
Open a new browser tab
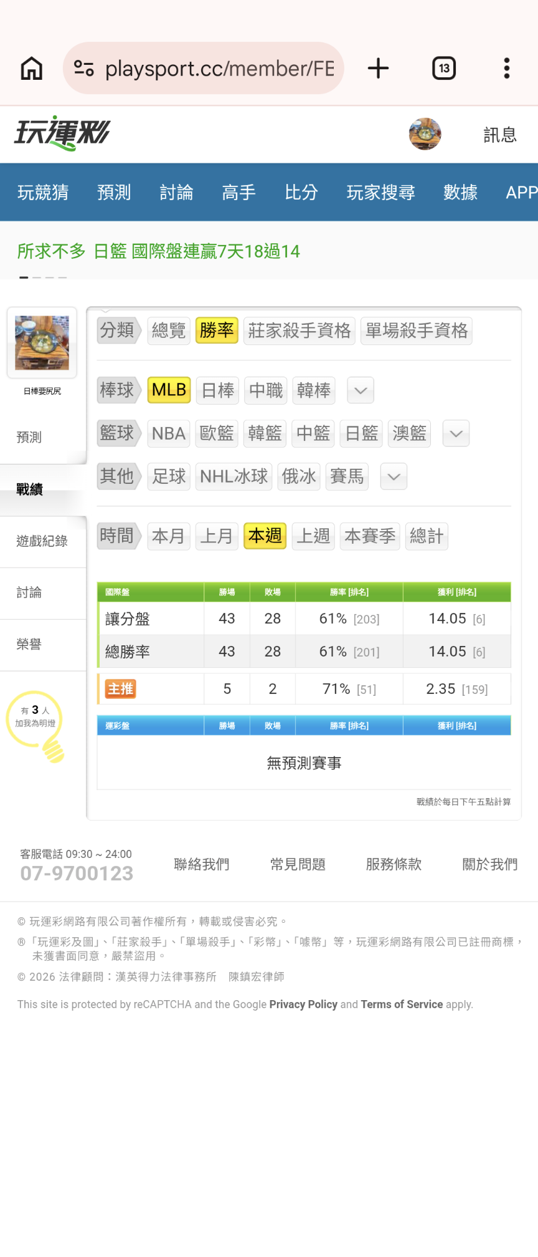coord(378,69)
